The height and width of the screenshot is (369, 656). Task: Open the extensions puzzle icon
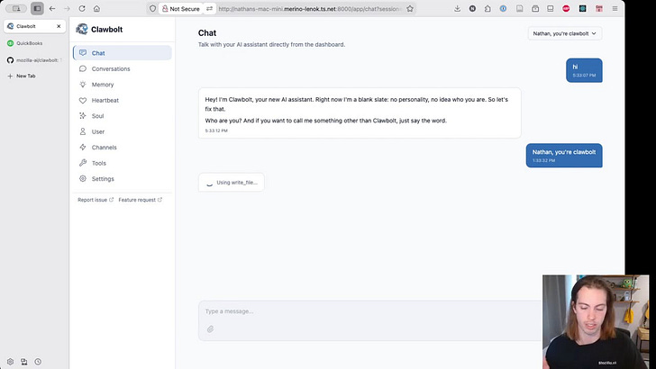487,8
